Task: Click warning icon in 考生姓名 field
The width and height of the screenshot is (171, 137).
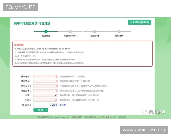Action: 57,91
